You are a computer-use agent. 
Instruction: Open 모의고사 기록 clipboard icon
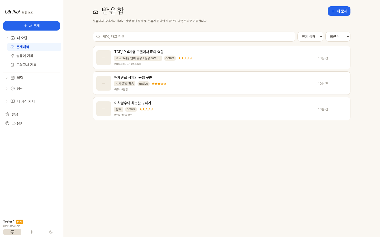coord(12,65)
